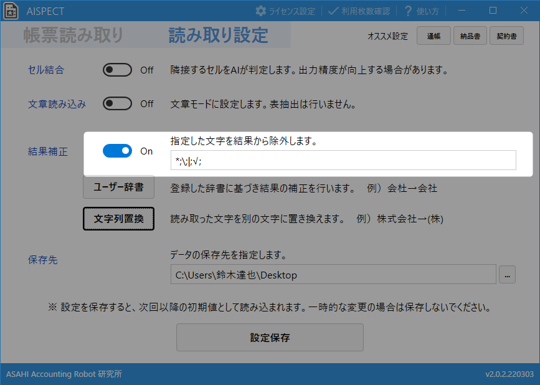The width and height of the screenshot is (540, 385).
Task: Focus the excluded characters text field
Action: [x=343, y=161]
